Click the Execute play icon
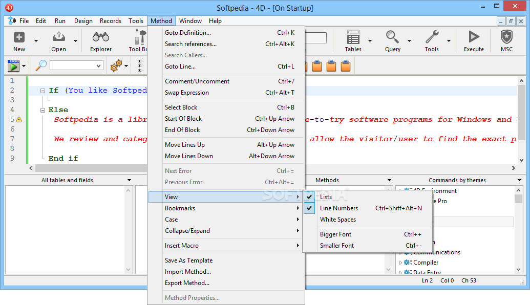 pyautogui.click(x=474, y=37)
